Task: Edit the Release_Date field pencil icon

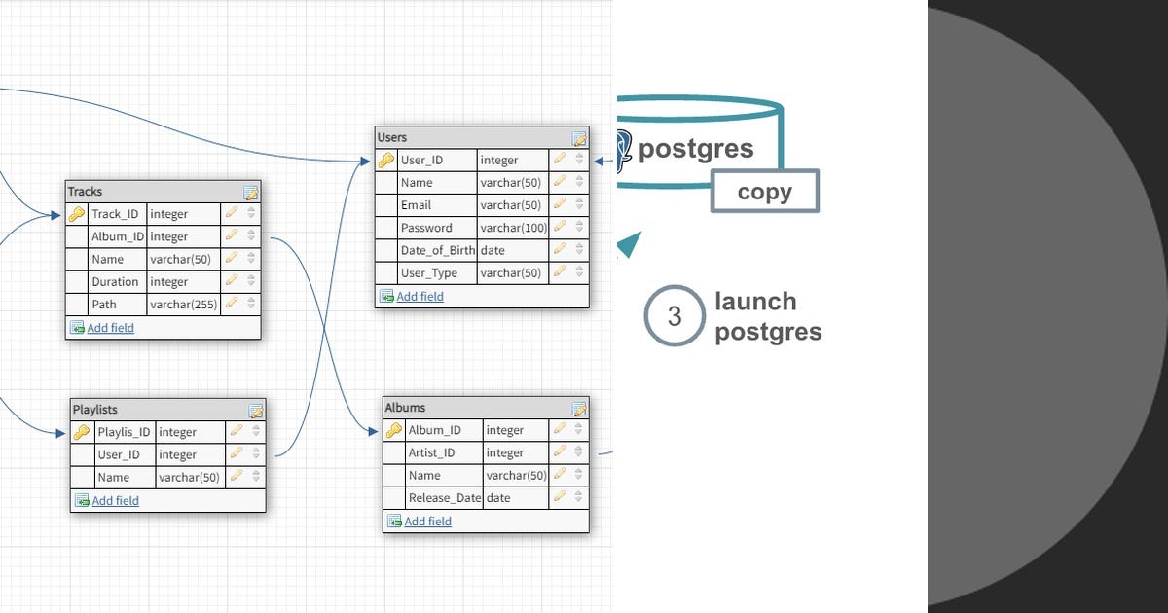Action: pos(560,497)
